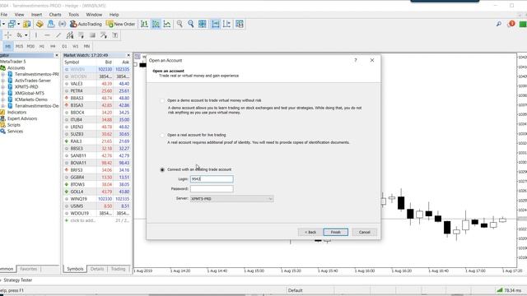Image resolution: width=527 pixels, height=296 pixels.
Task: Expand the XPMT5-PRD account node in Navigator
Action: 3,87
